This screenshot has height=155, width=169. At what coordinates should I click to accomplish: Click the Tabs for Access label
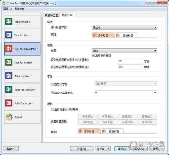(24, 103)
